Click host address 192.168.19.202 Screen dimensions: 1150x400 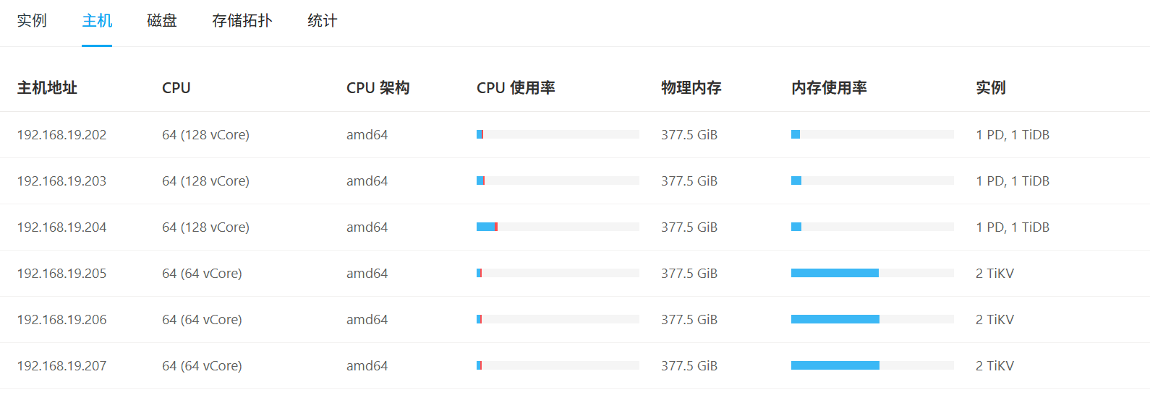tap(61, 135)
